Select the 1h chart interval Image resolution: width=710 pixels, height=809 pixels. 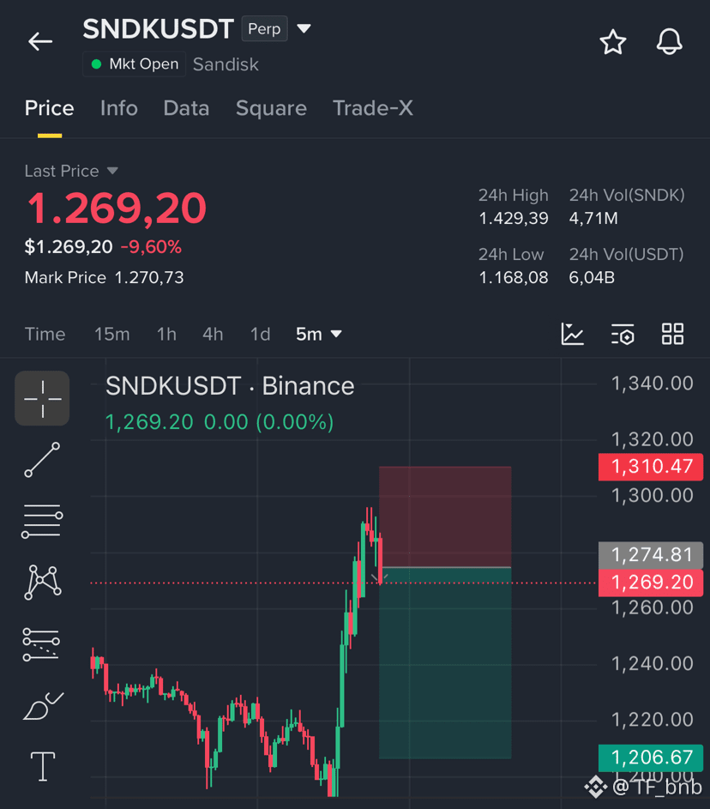(x=166, y=335)
